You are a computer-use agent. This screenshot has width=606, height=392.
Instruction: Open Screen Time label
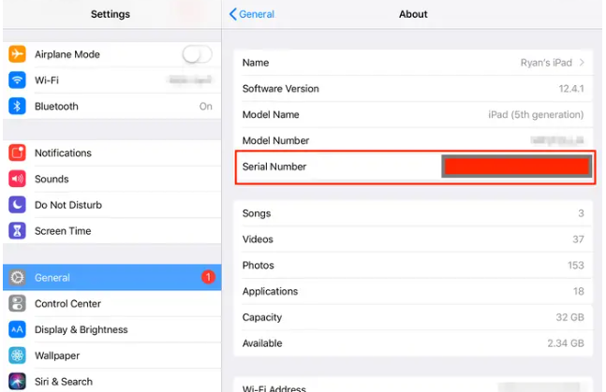point(63,231)
